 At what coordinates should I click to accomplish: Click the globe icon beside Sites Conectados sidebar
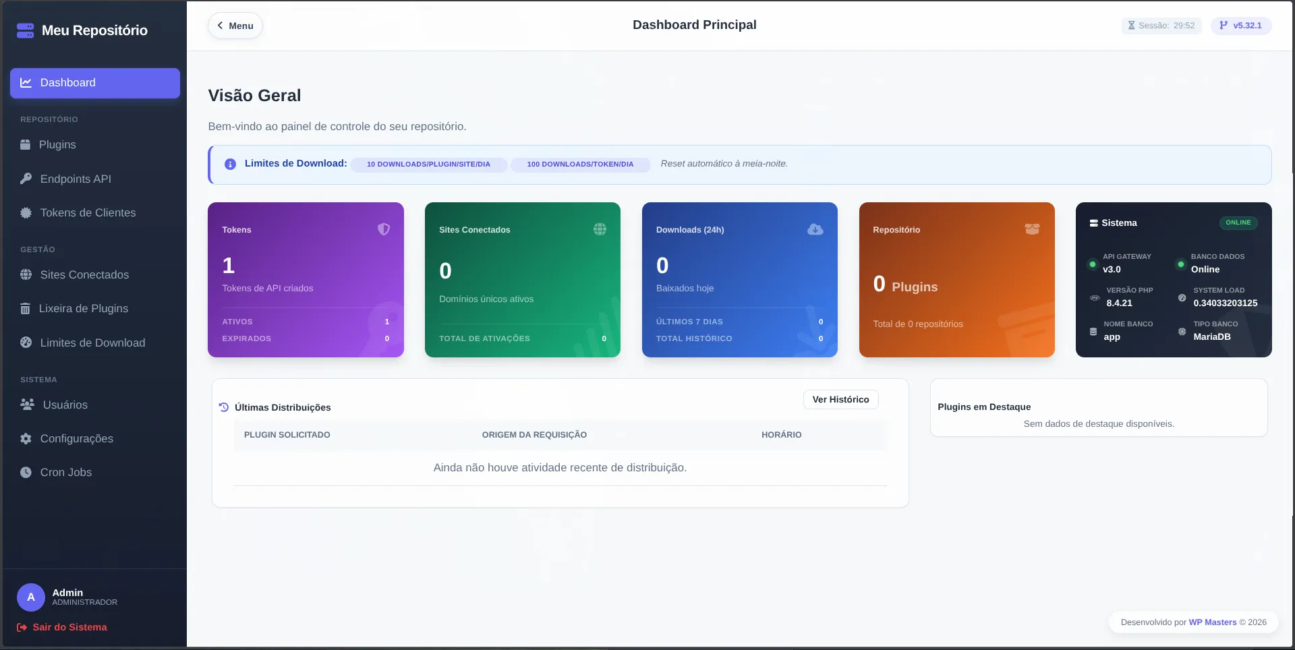[26, 274]
